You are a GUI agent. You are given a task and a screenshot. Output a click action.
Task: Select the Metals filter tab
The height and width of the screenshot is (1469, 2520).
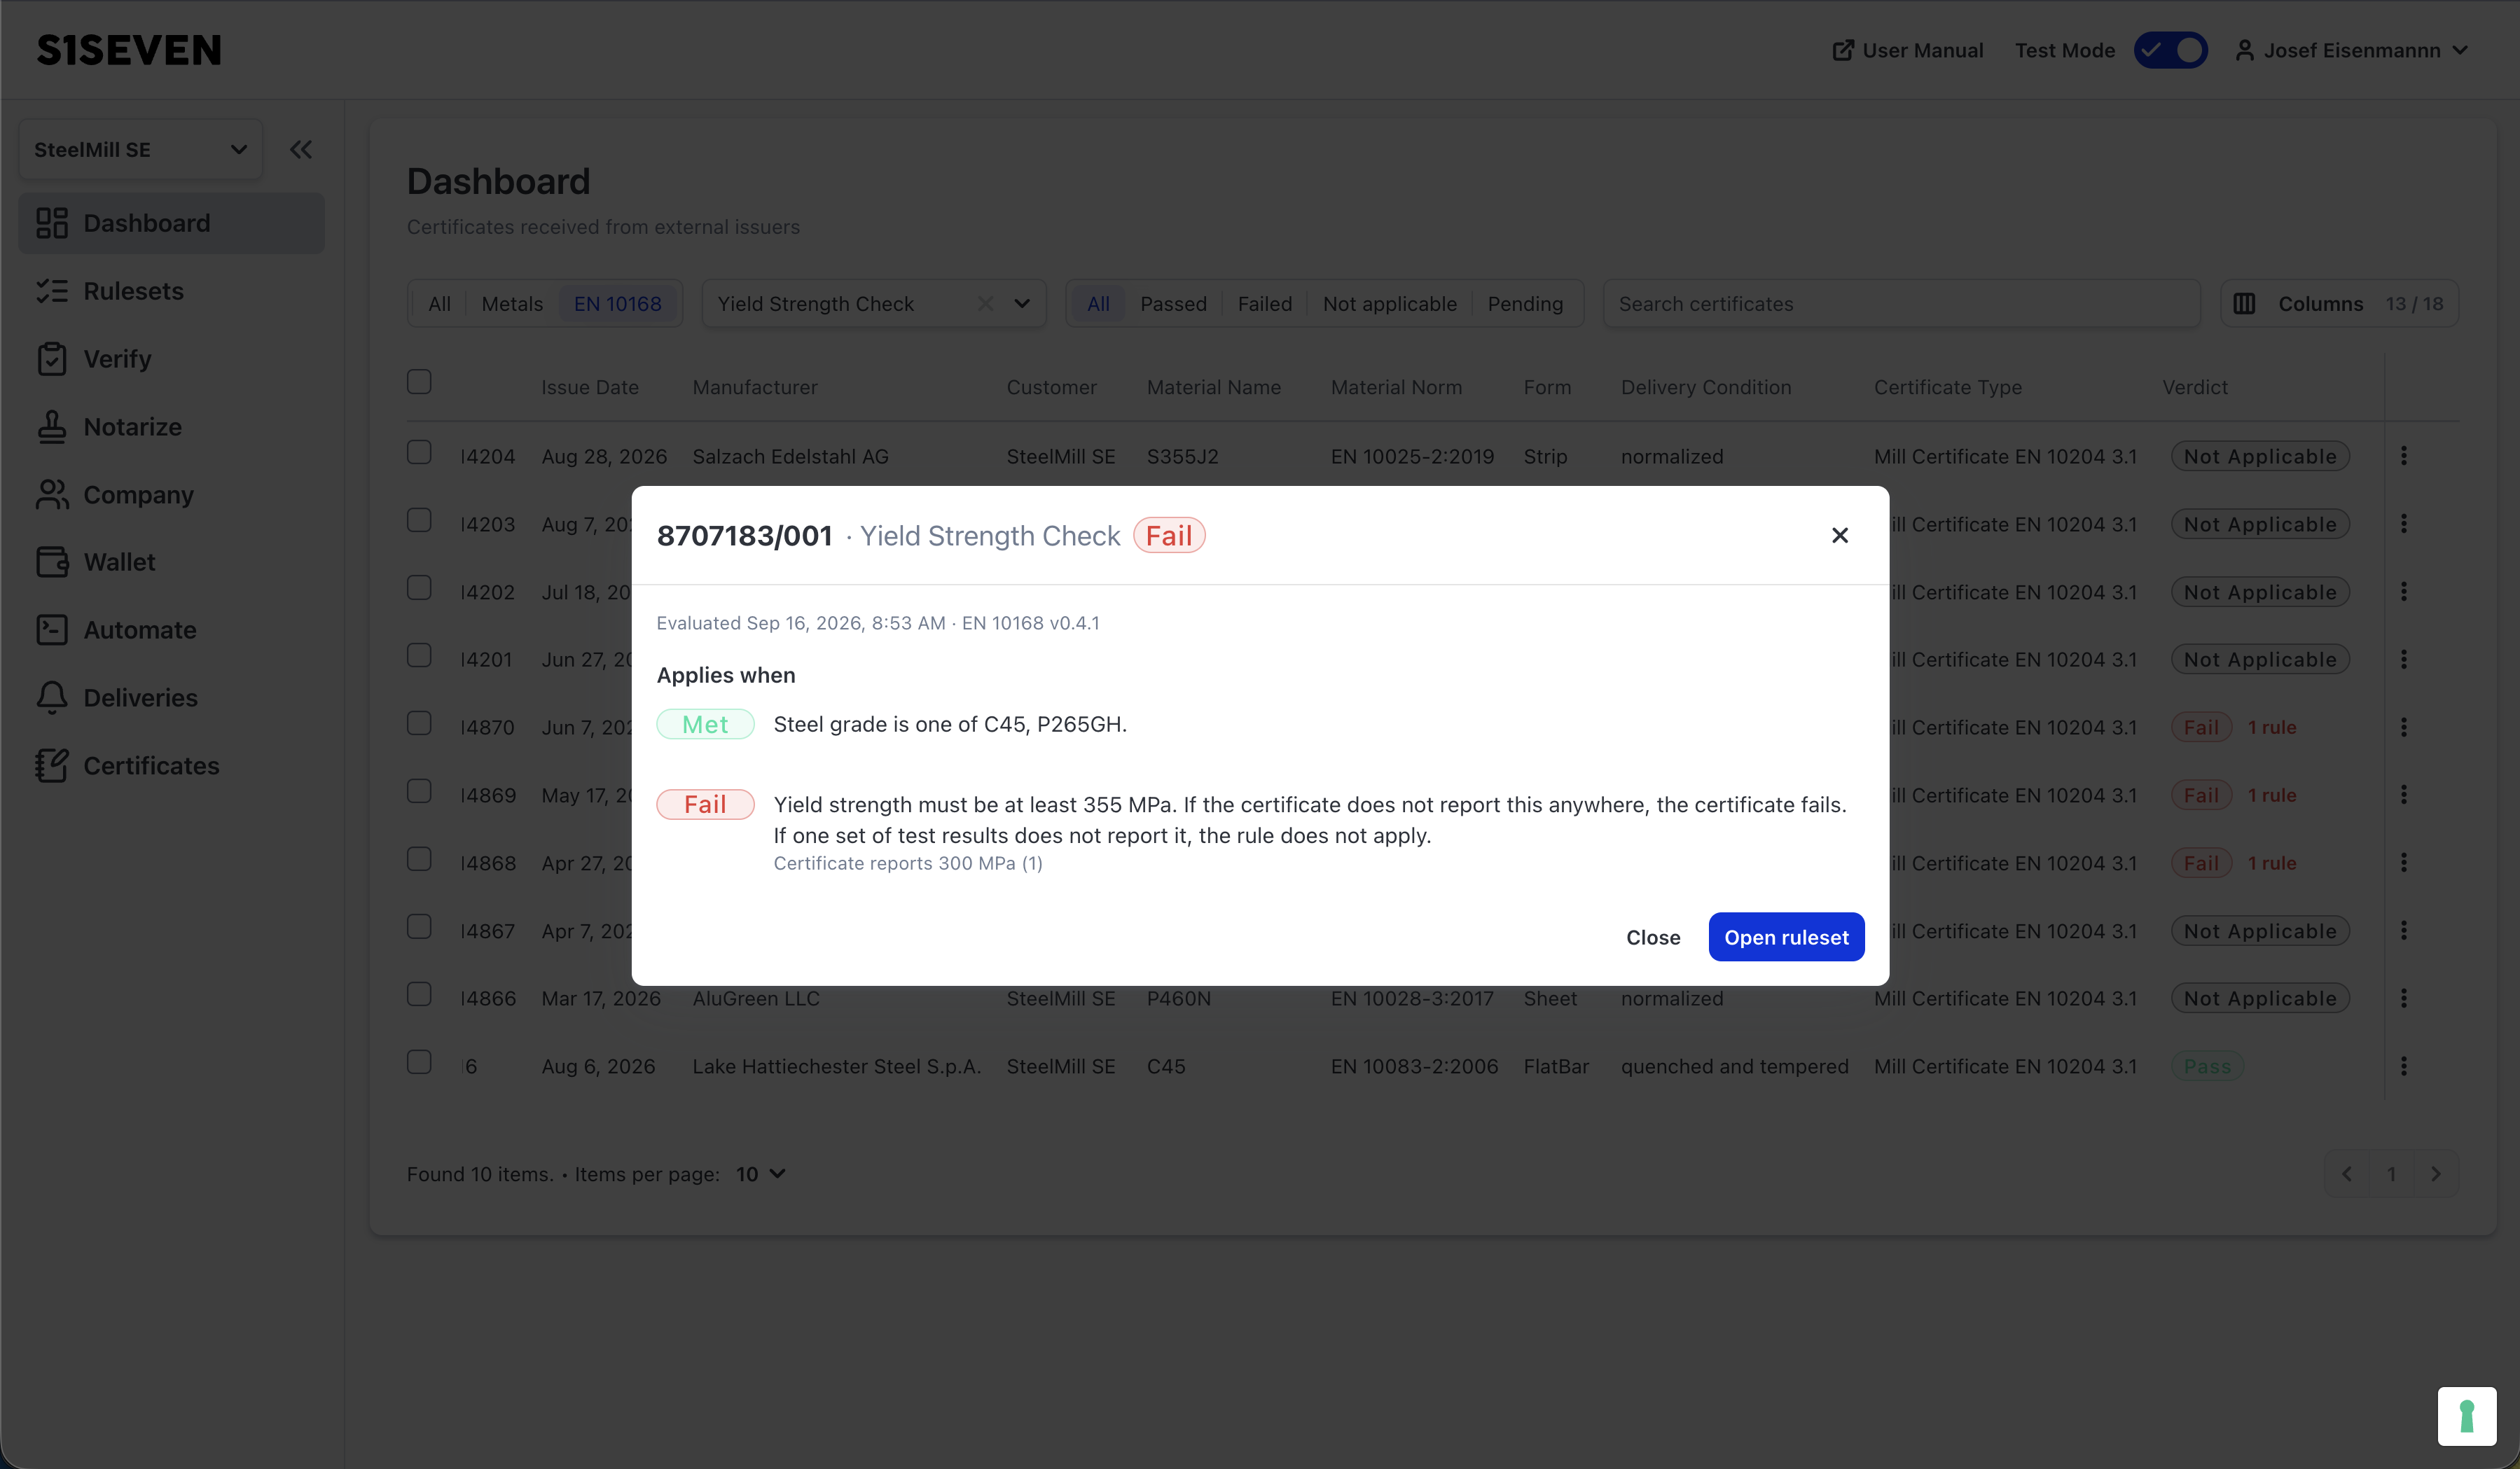click(512, 304)
